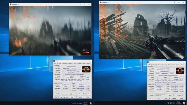Close left CPU-Z via title bar X
This screenshot has width=187, height=105.
90,61
